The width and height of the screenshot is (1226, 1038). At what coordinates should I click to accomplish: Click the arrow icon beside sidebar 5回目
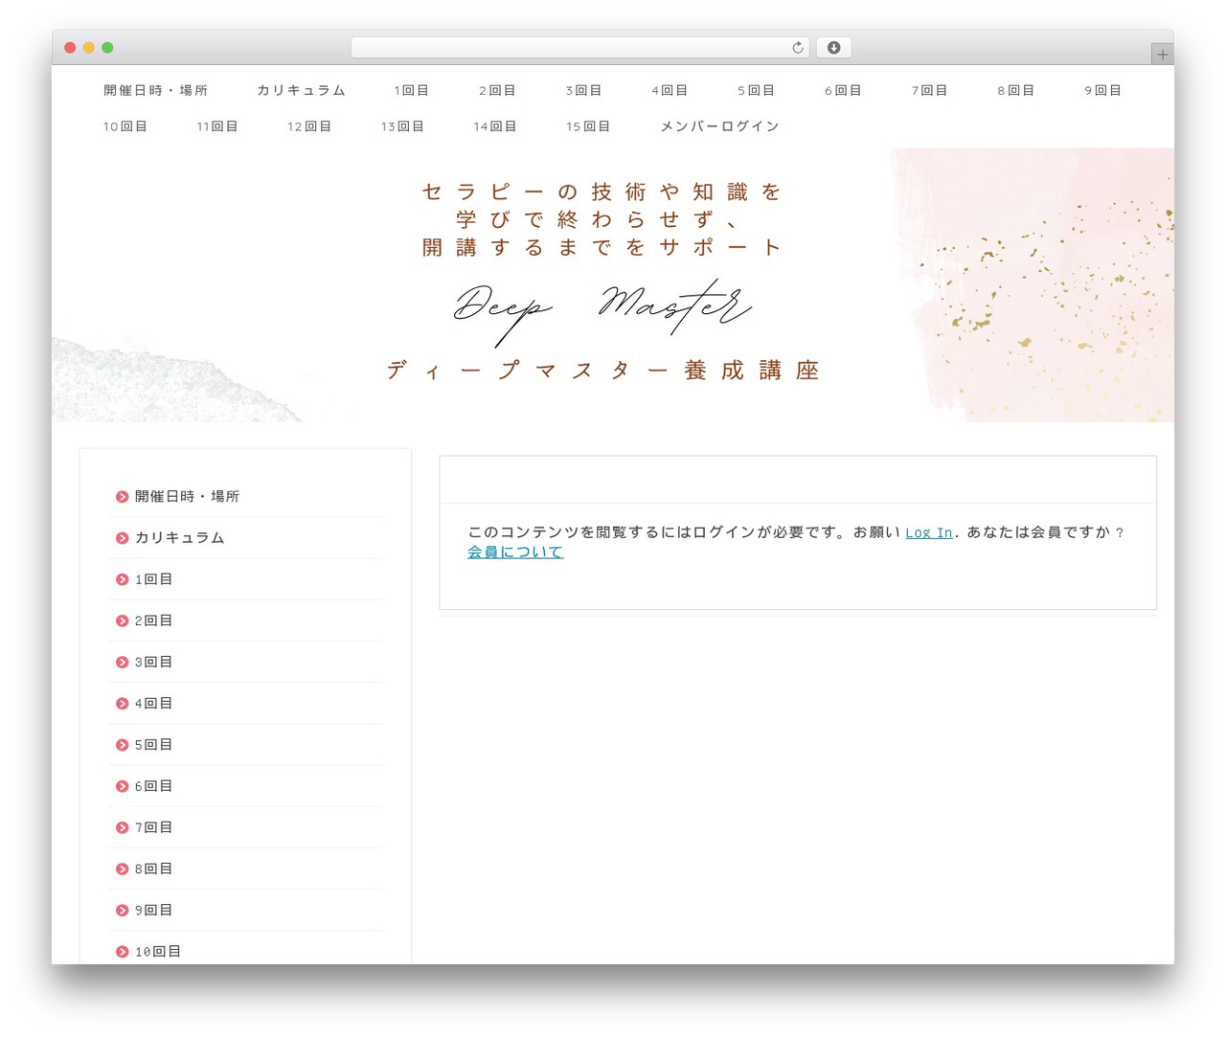[122, 745]
